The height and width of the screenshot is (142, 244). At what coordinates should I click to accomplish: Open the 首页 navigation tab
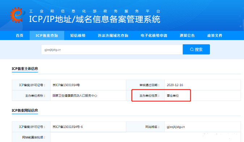(20, 35)
